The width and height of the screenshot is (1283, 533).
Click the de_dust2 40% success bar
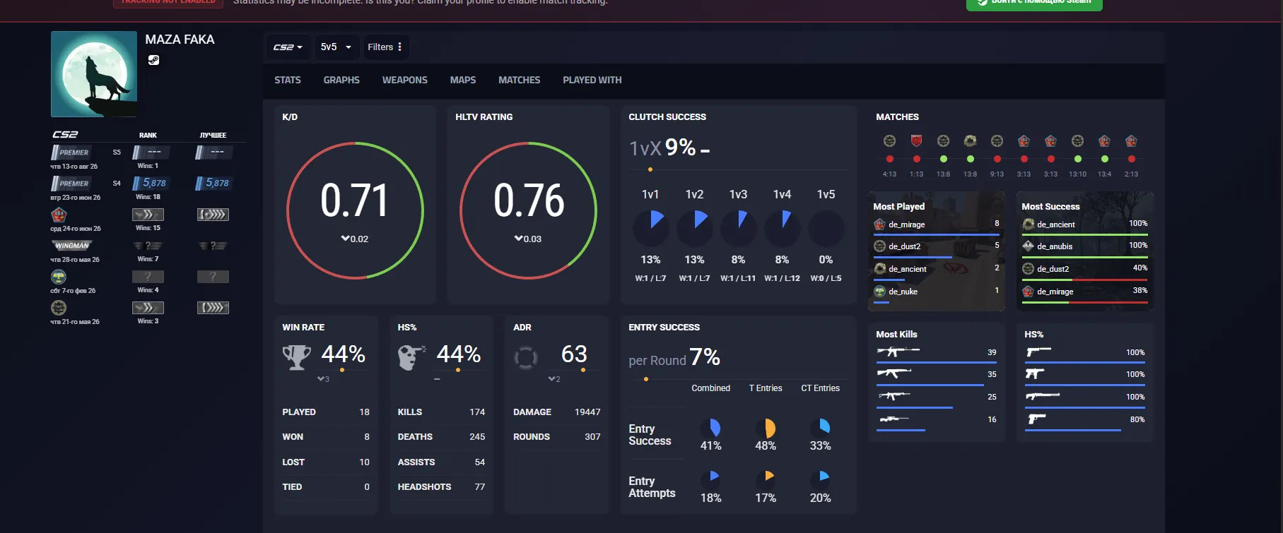coord(1084,280)
